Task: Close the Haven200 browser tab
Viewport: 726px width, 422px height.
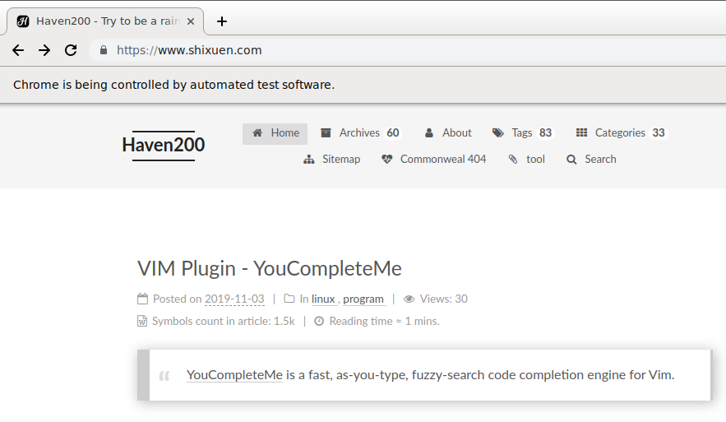Action: click(x=192, y=21)
